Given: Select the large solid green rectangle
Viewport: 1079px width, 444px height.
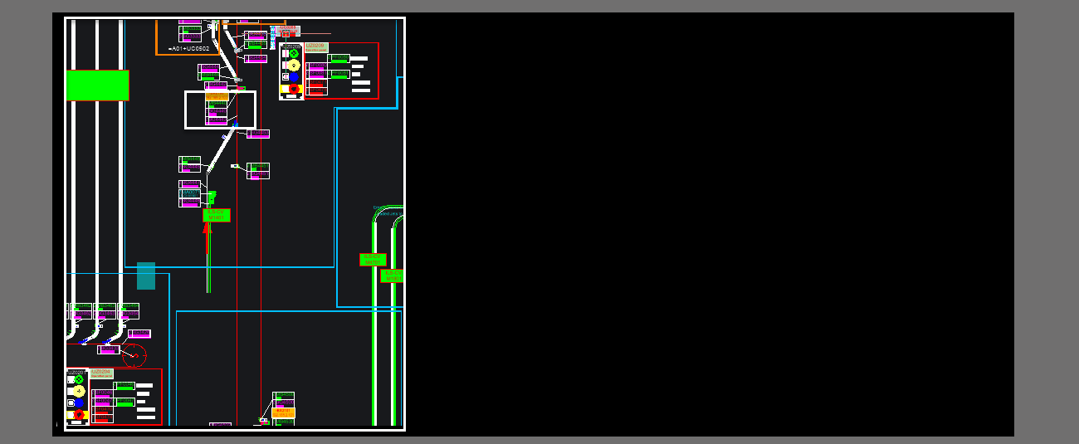Looking at the screenshot, I should [97, 85].
